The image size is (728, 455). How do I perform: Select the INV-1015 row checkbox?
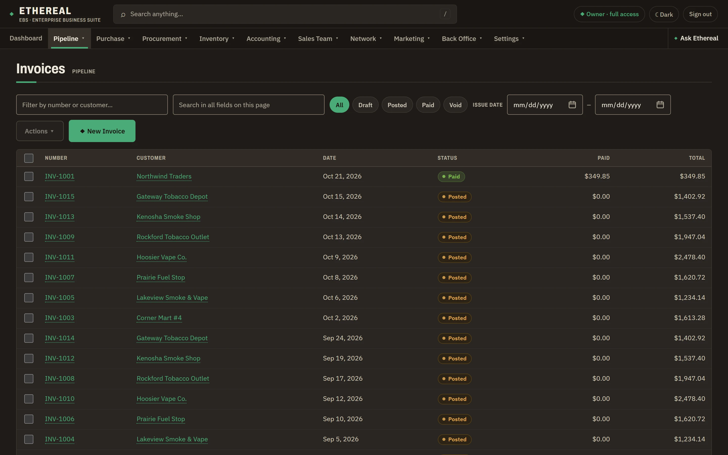click(29, 196)
